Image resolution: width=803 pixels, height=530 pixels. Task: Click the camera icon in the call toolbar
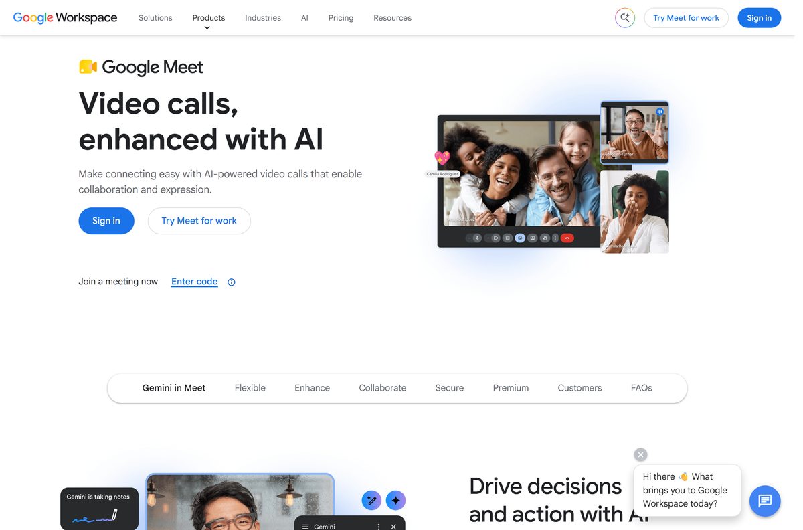pyautogui.click(x=496, y=238)
